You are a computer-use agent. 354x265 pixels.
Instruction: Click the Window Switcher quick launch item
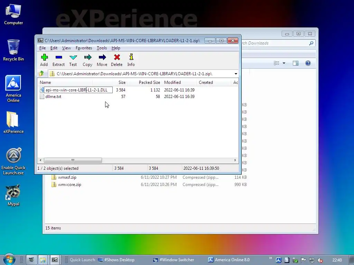click(x=174, y=260)
